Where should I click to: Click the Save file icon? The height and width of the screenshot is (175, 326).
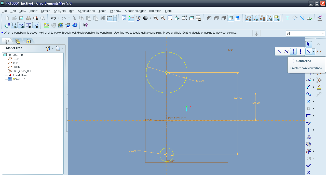pos(21,18)
